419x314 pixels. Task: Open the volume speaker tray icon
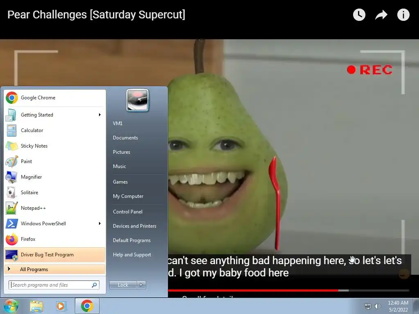tap(378, 306)
